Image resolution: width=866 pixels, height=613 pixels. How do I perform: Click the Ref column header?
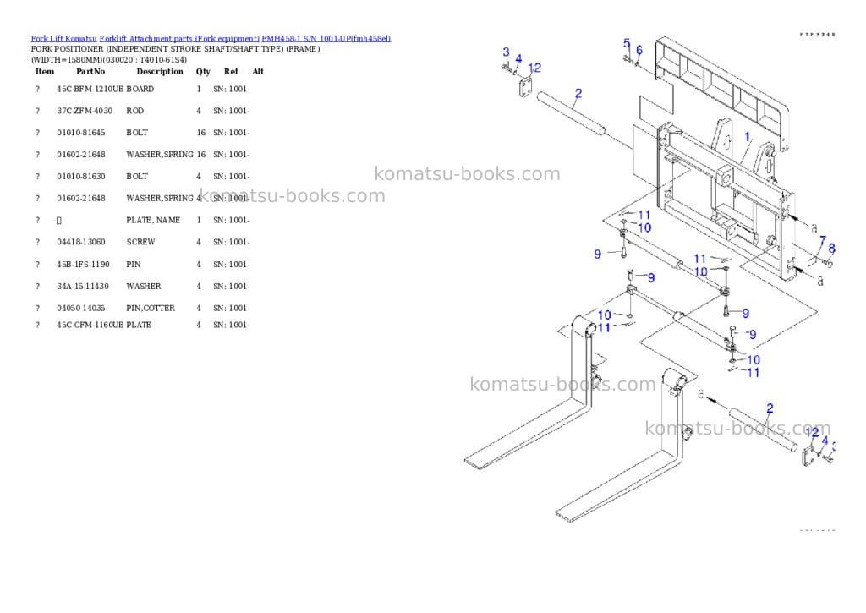[231, 72]
